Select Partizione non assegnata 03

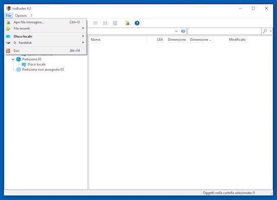click(x=43, y=69)
